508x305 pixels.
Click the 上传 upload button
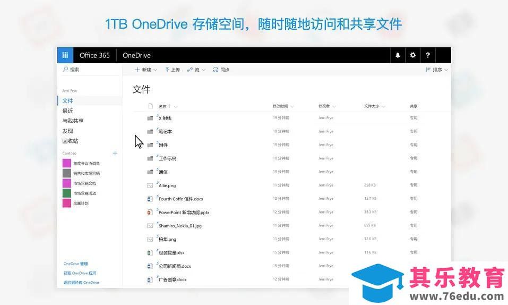173,70
